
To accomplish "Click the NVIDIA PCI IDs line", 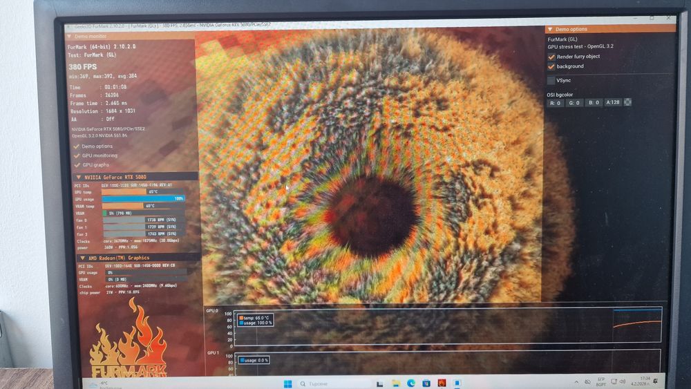I will click(124, 185).
